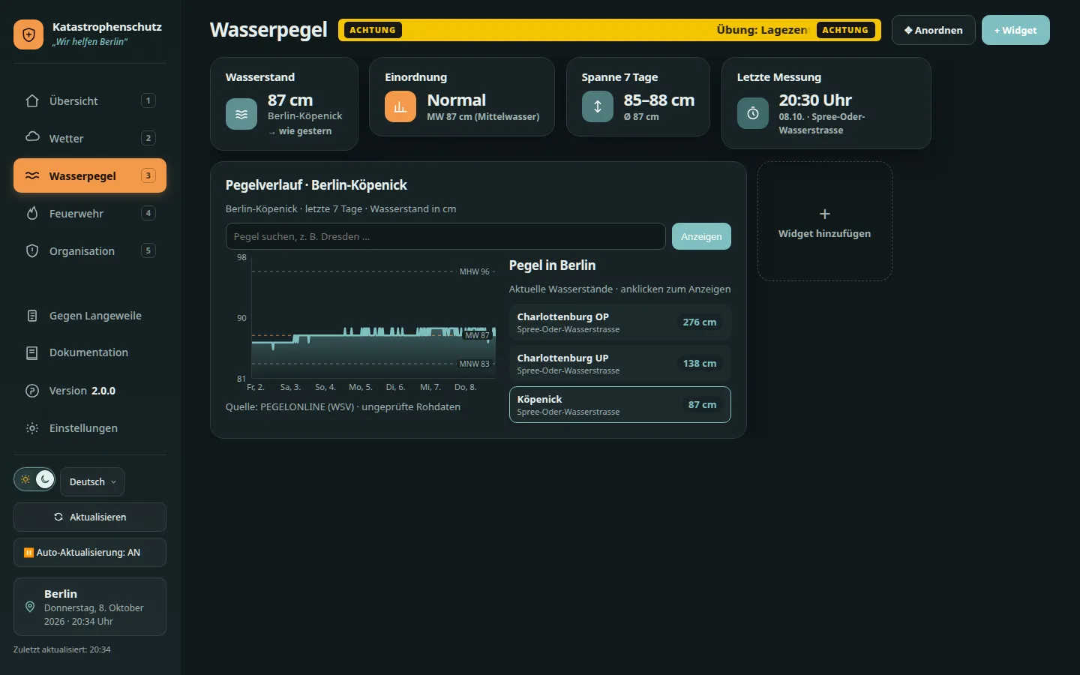Screen dimensions: 1080x675
Task: Open Gegen Langeweile
Action: point(90,316)
